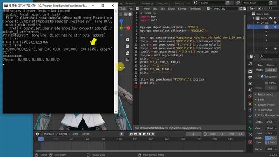The height and width of the screenshot is (157, 279).
Task: Click the Properties editor search magnifier
Action: click(262, 56)
